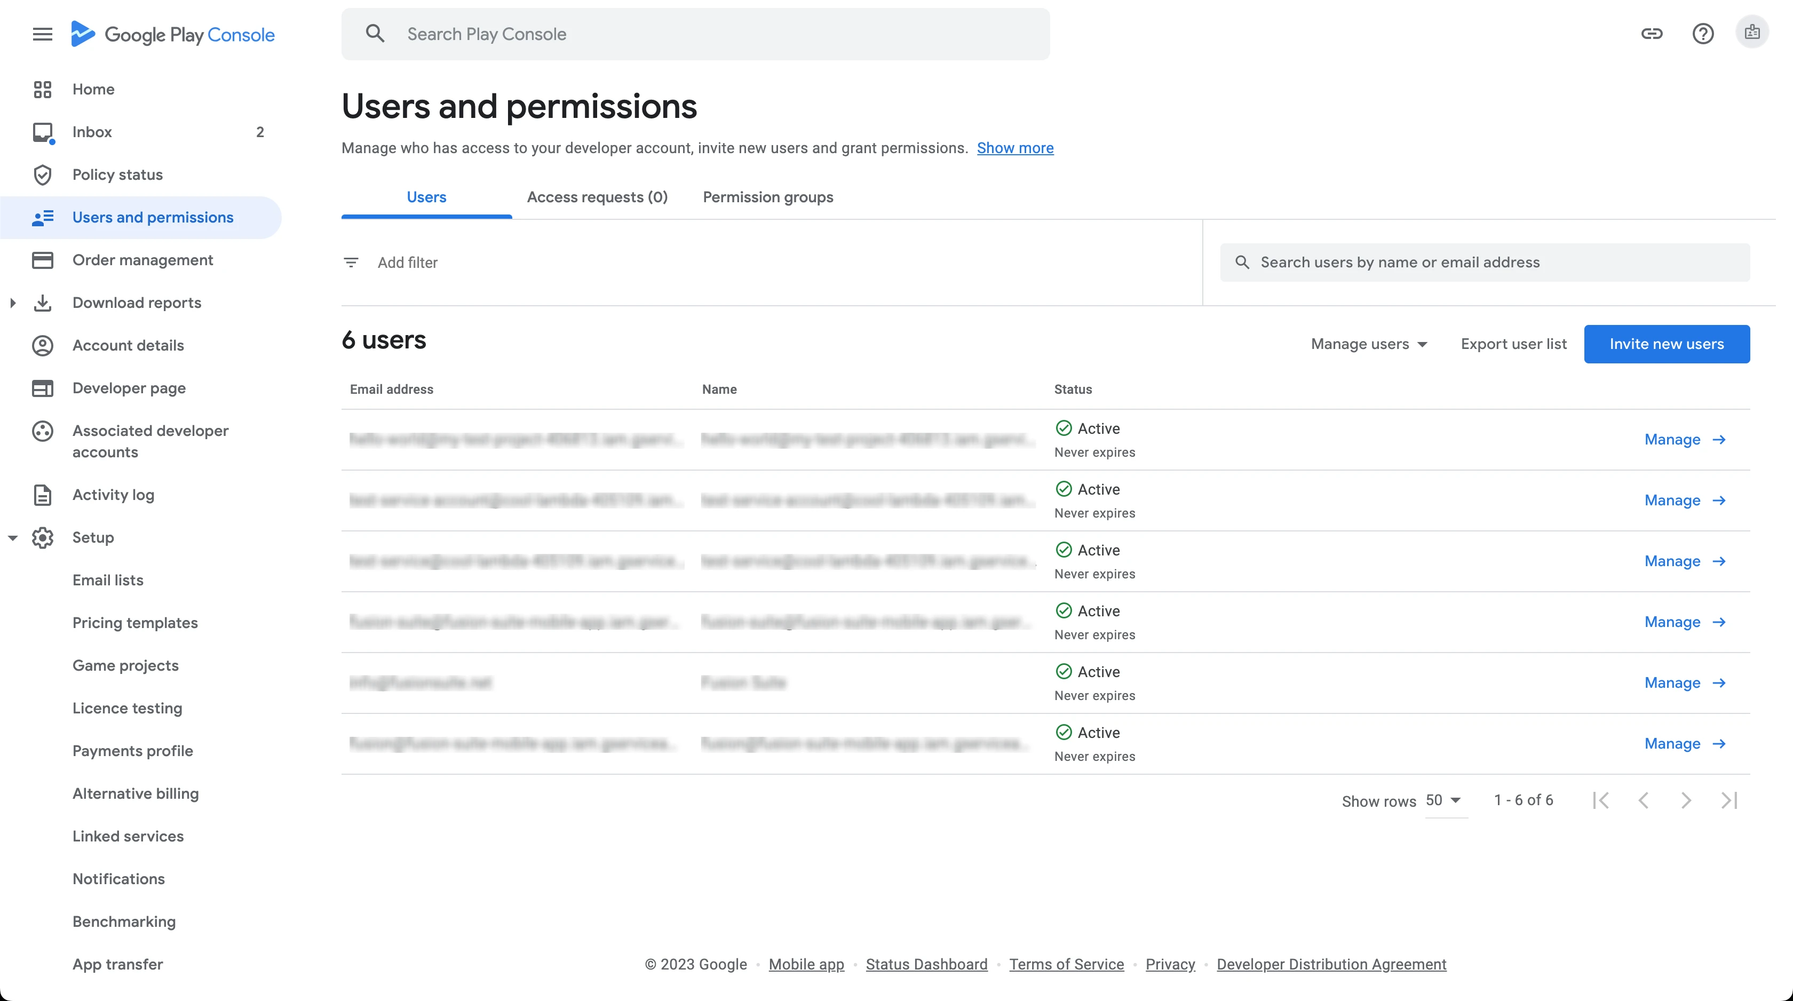Jump to last page icon
1793x1001 pixels.
1729,800
